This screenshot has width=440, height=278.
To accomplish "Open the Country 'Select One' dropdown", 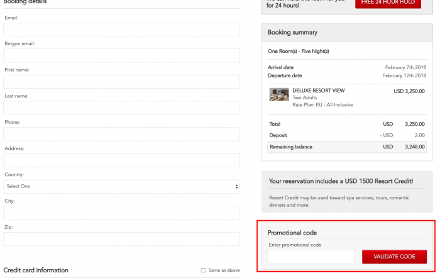I will tap(121, 187).
